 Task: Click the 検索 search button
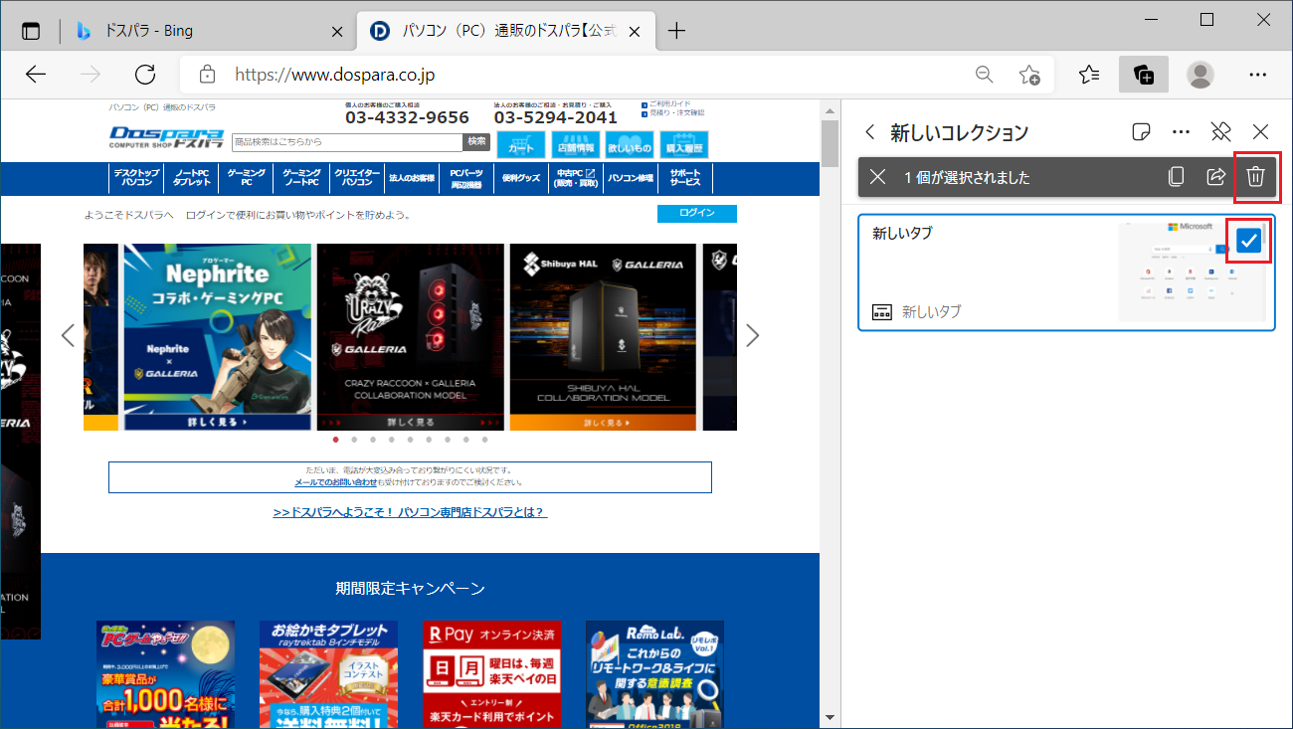pyautogui.click(x=477, y=142)
